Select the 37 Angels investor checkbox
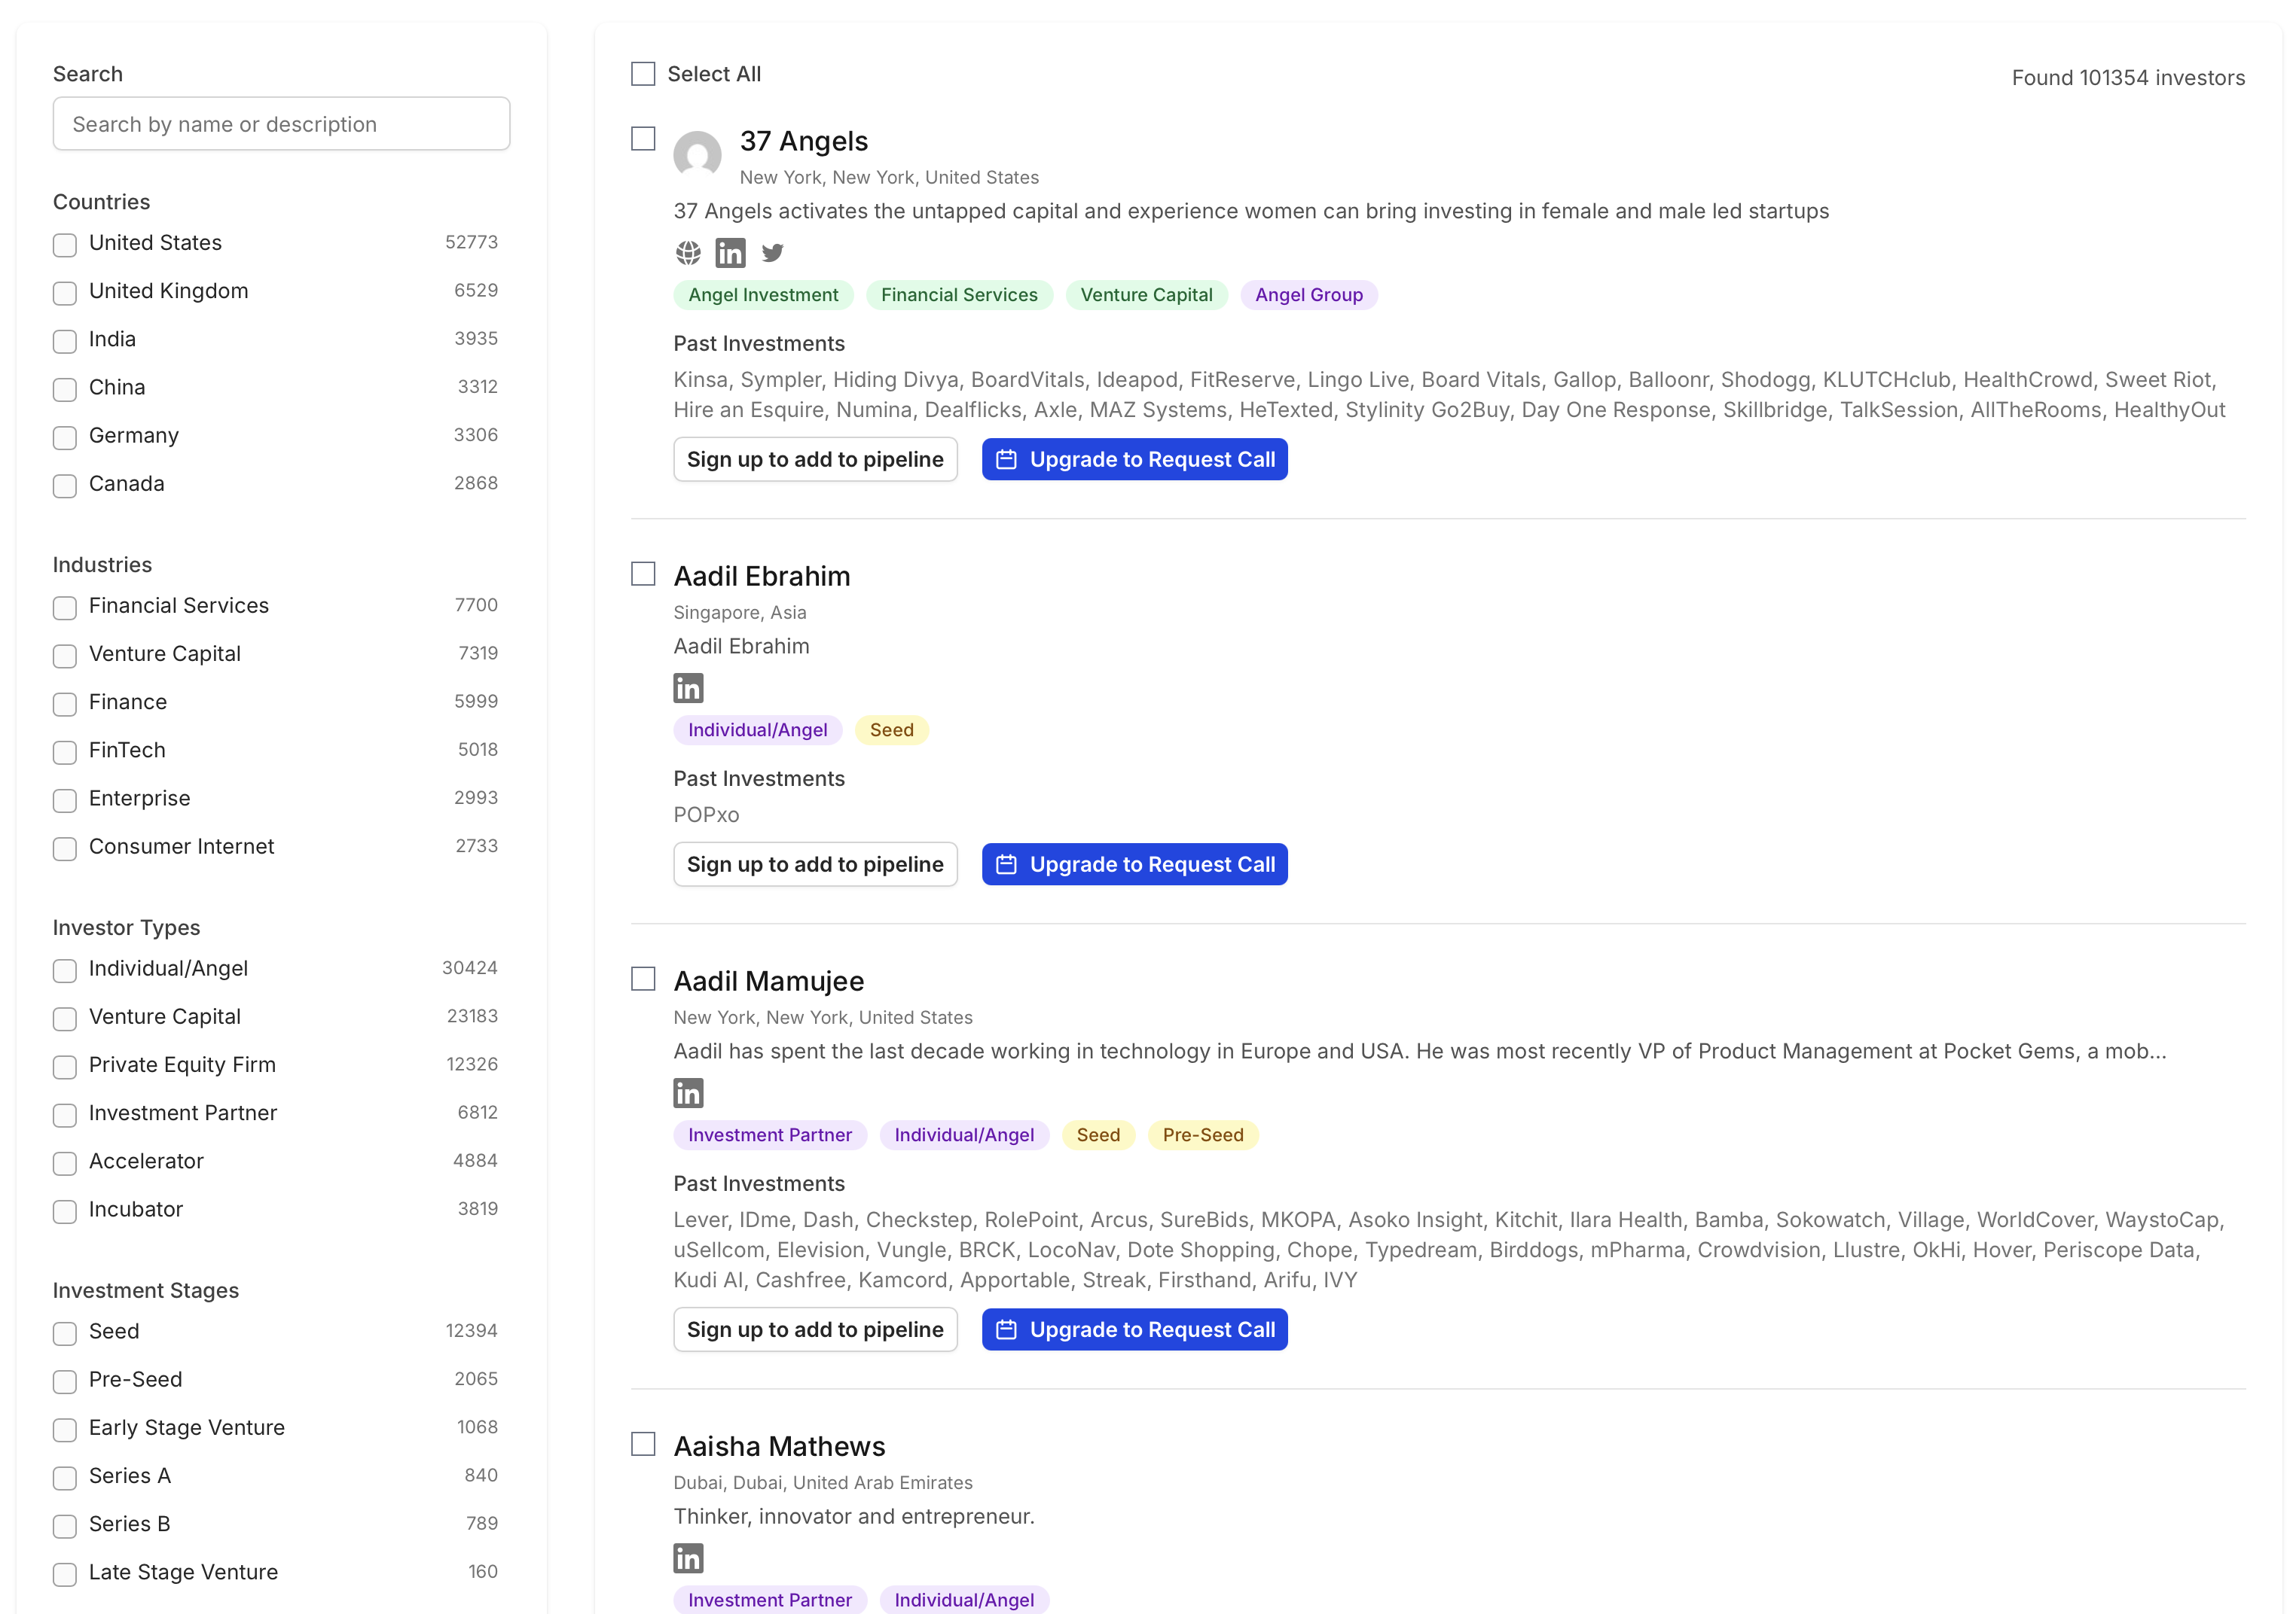This screenshot has height=1614, width=2296. (x=643, y=139)
